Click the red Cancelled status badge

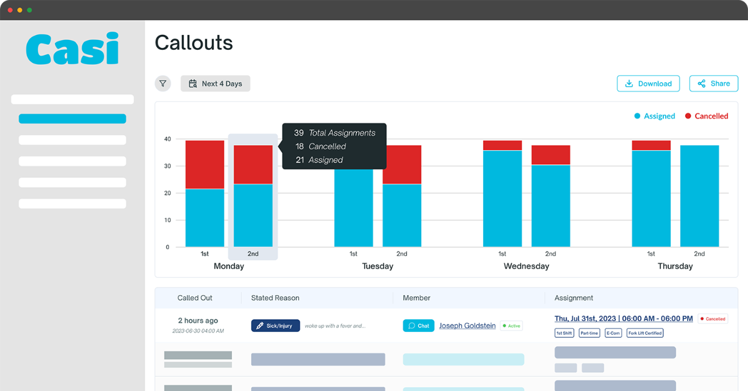(712, 319)
